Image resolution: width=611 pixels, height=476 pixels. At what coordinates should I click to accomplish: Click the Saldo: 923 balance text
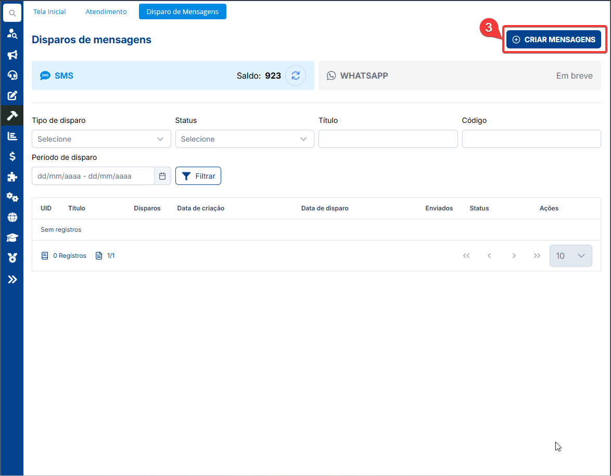pos(259,76)
